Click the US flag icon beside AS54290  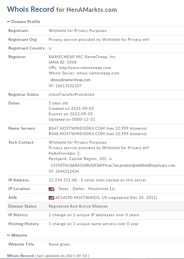[51, 198]
